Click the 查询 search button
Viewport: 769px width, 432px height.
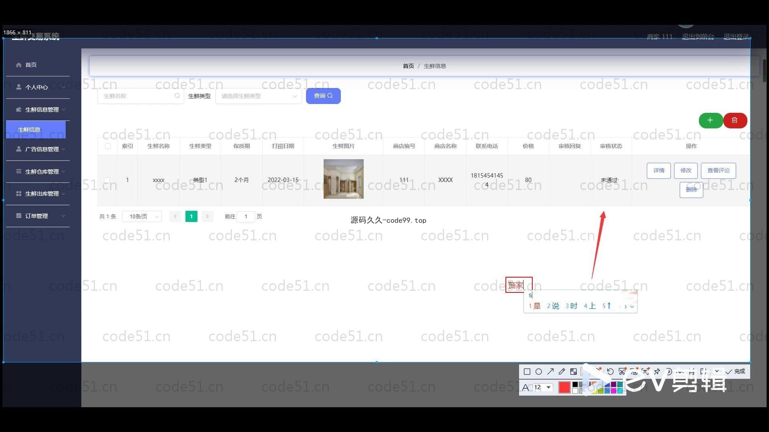pyautogui.click(x=323, y=96)
